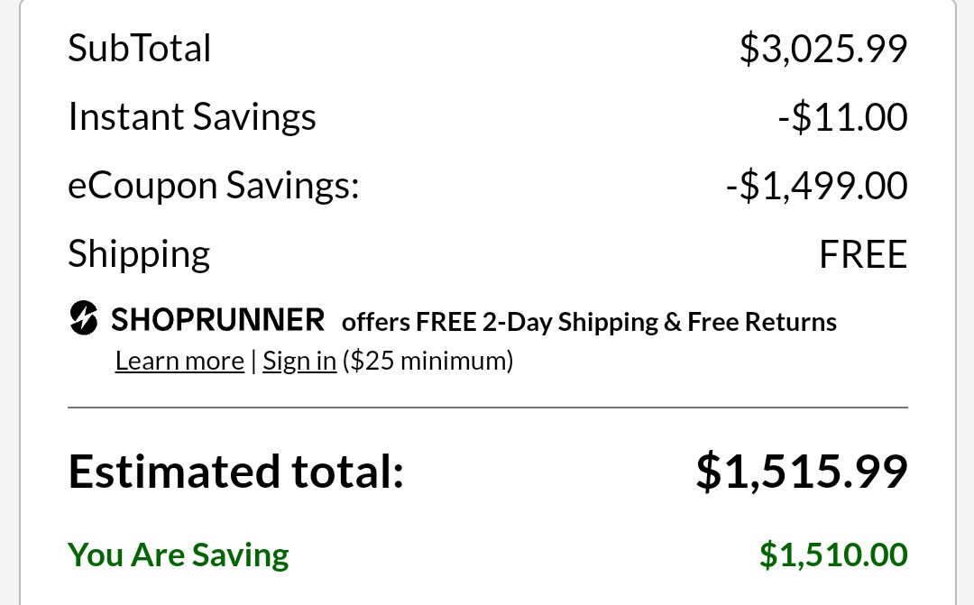974x605 pixels.
Task: Click the divider line above Estimated total
Action: pyautogui.click(x=487, y=408)
